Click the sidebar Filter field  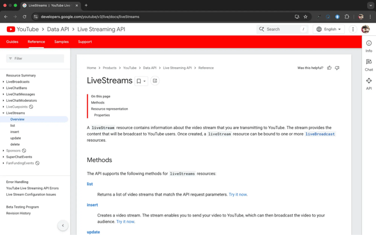coord(36,58)
